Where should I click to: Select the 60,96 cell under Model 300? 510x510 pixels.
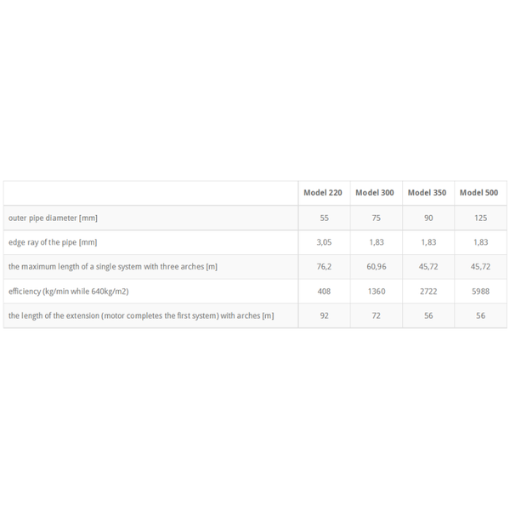[377, 267]
